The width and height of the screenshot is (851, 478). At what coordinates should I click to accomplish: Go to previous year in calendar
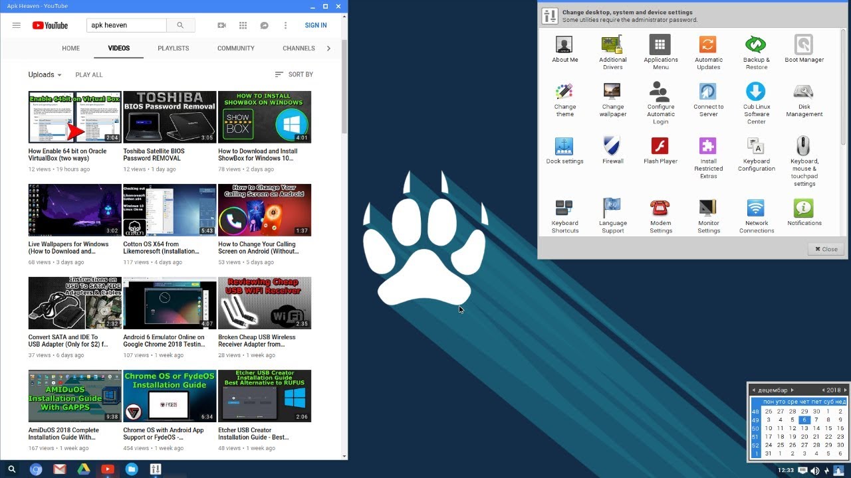click(x=823, y=390)
